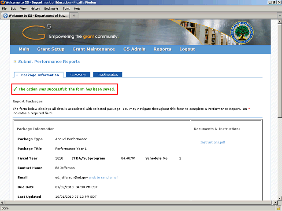Click the page favicon on the browser tab
This screenshot has width=282, height=211.
click(x=5, y=16)
